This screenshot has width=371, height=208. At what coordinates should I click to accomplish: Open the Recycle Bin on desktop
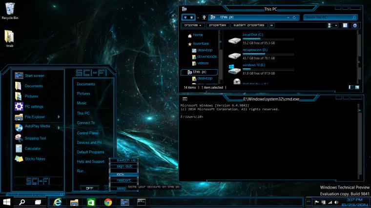[x=10, y=9]
